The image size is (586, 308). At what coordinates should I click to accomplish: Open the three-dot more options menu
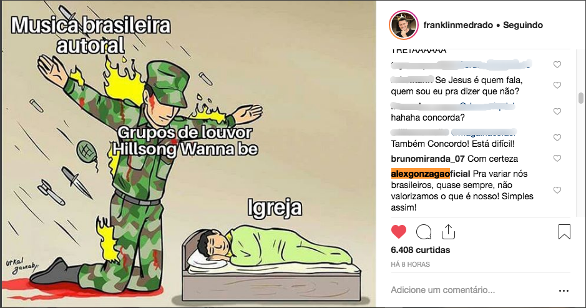[x=564, y=291]
